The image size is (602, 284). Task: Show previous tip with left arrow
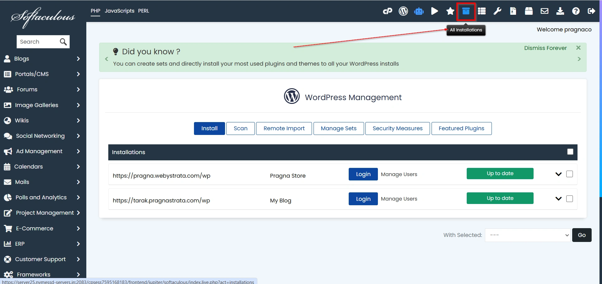(x=106, y=59)
